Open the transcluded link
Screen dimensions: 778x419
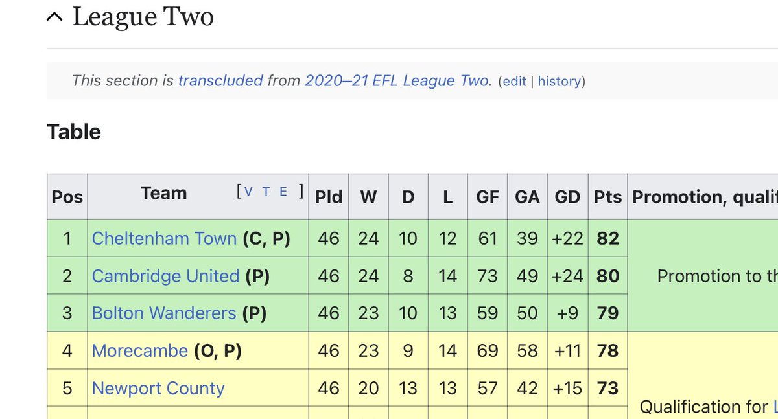point(220,81)
